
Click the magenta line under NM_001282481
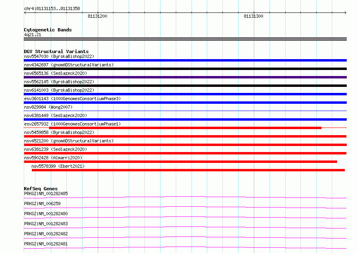185,247
